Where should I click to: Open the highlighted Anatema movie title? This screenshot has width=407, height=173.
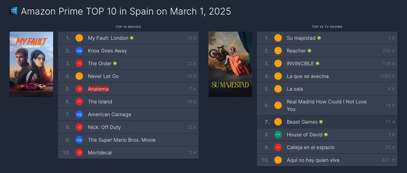(x=98, y=89)
